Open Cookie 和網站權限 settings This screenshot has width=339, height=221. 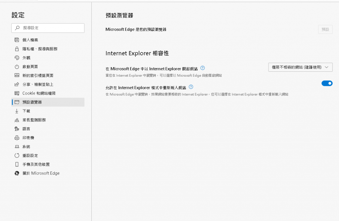click(48, 93)
